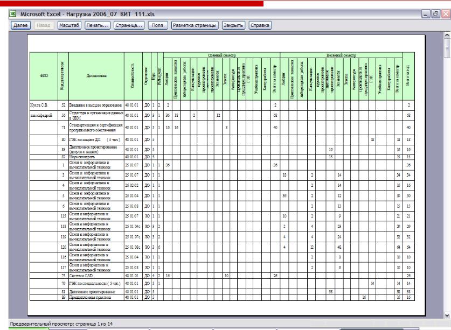
Task: Click discipline code cell '118'
Action: 64,227
